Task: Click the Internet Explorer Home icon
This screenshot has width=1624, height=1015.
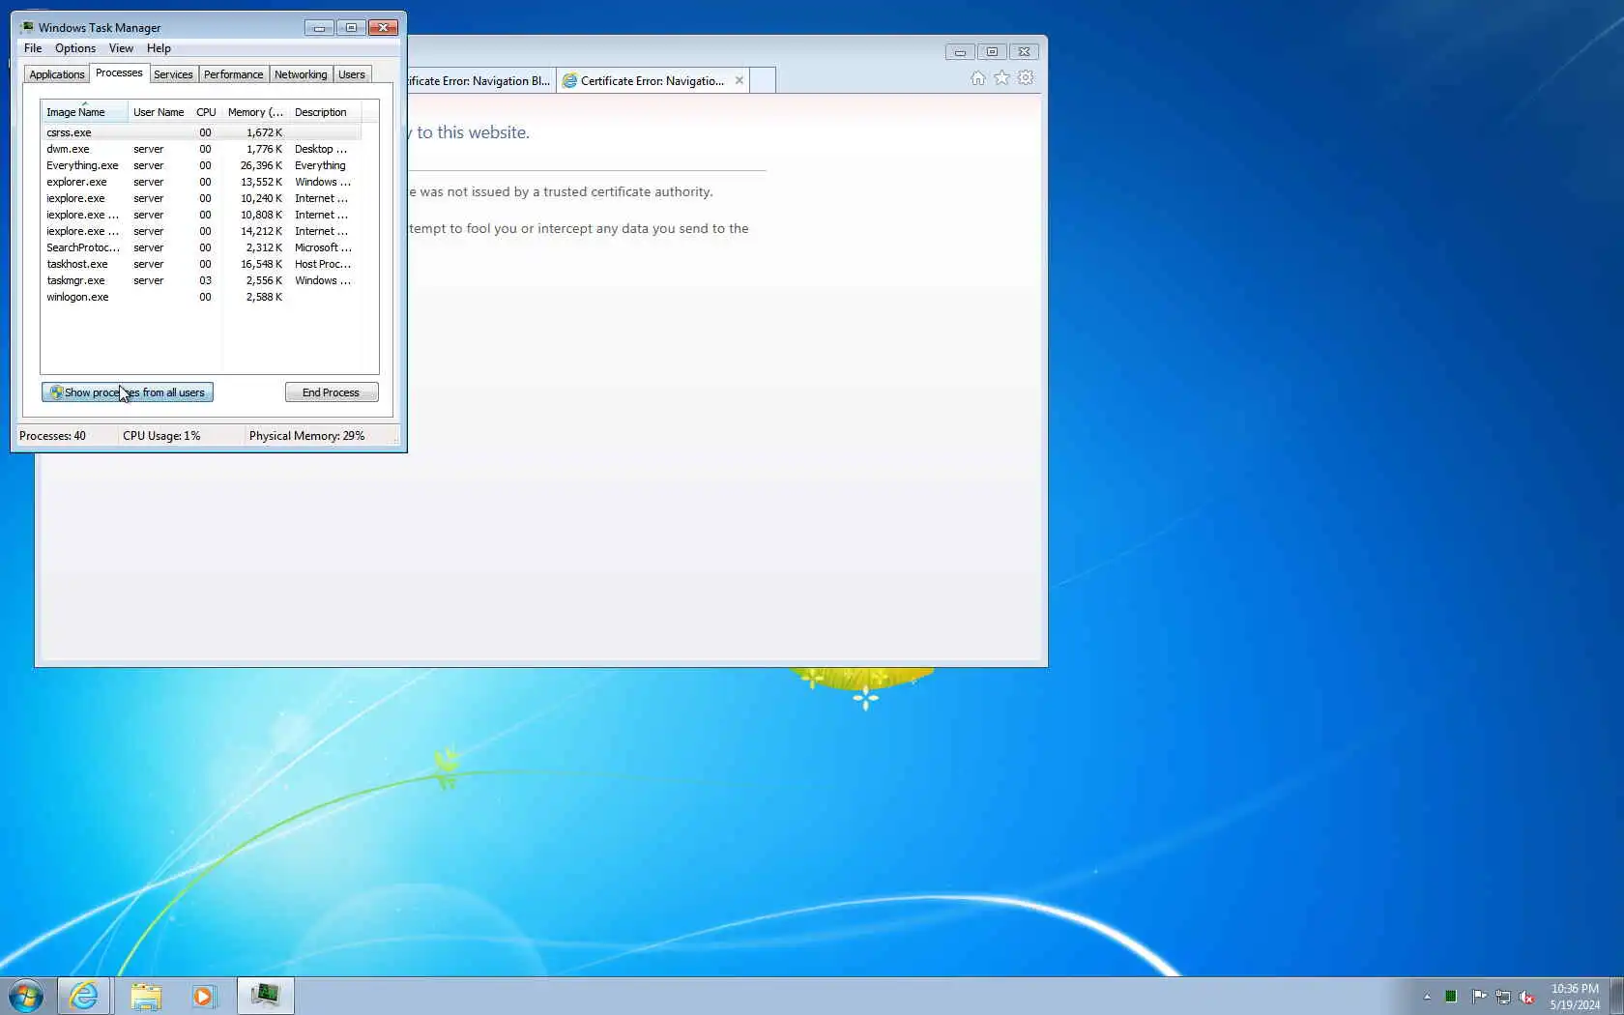Action: pos(978,78)
